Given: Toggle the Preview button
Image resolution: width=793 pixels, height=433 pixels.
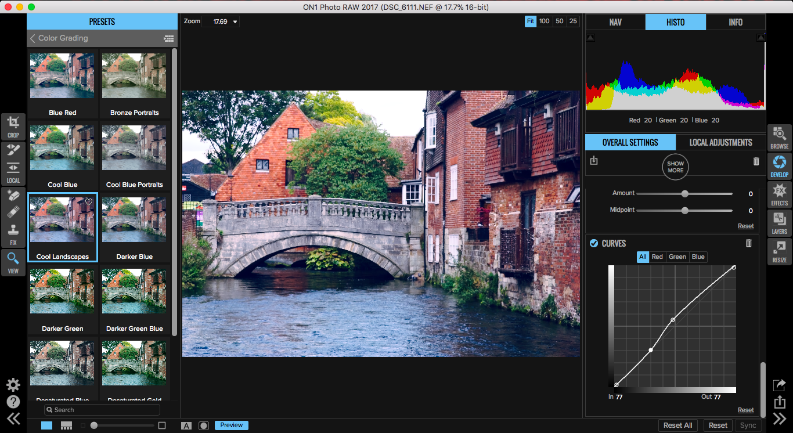Looking at the screenshot, I should pyautogui.click(x=231, y=425).
